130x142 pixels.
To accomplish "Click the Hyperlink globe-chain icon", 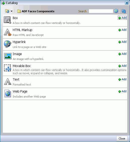I will [7, 44].
